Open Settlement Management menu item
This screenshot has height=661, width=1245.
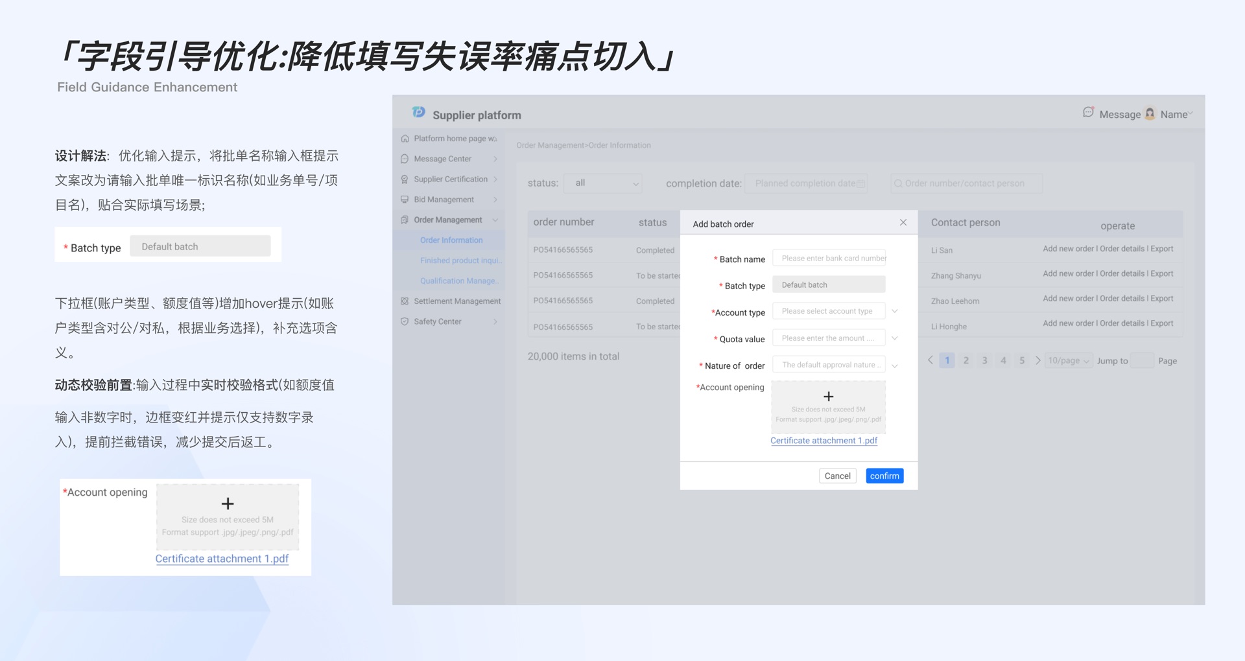click(x=457, y=301)
